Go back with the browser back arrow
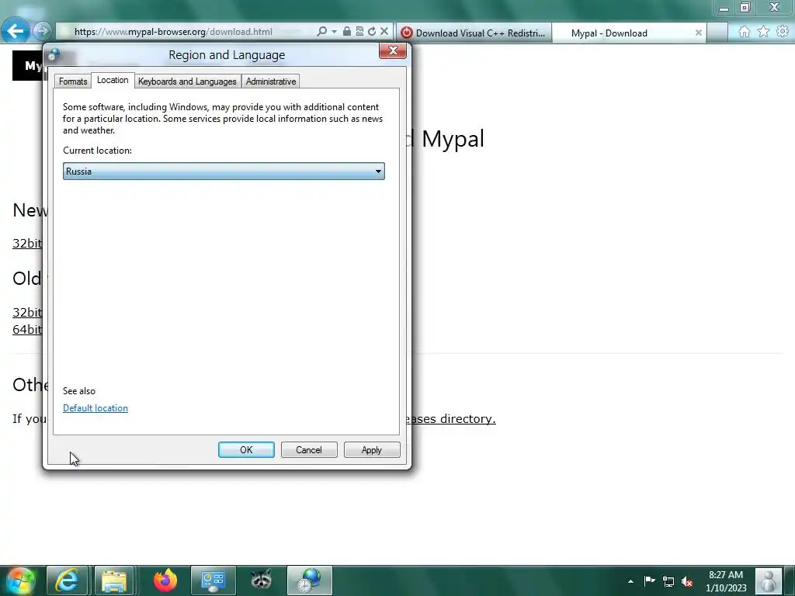This screenshot has height=596, width=795. (x=16, y=31)
